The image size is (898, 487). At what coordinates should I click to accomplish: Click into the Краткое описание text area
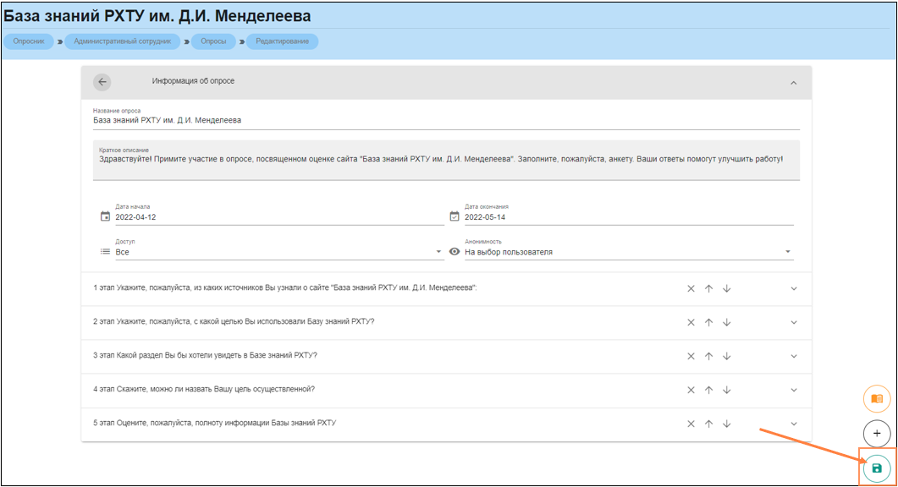(446, 161)
